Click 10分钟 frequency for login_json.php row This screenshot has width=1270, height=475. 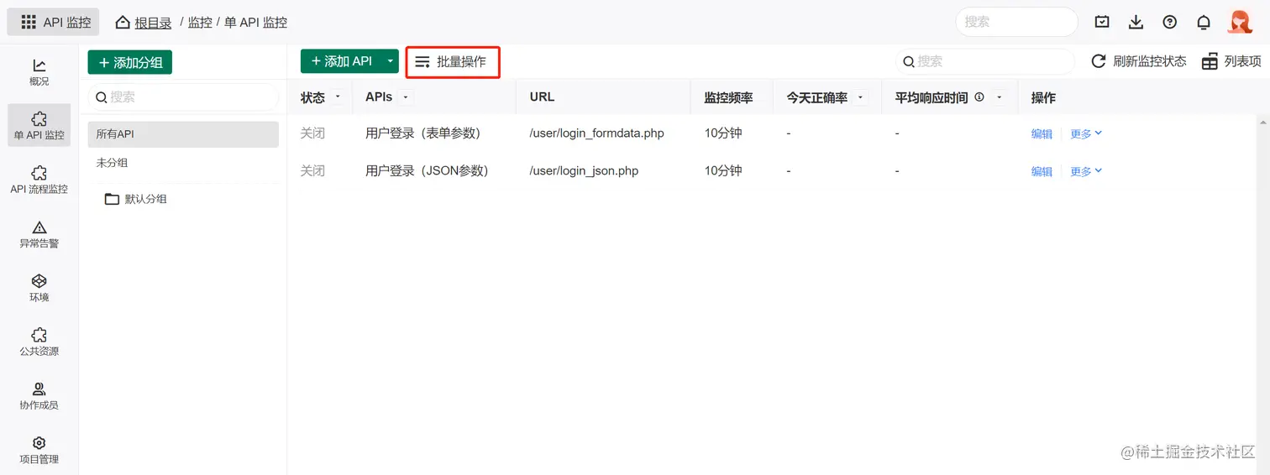(x=723, y=170)
